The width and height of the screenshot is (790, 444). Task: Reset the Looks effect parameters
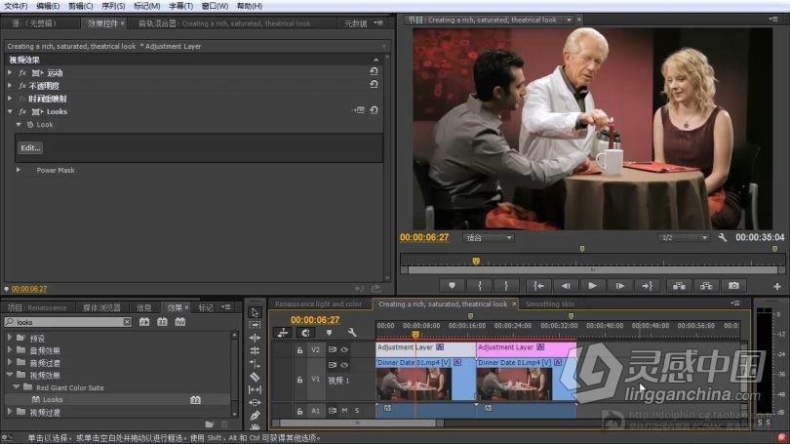coord(374,110)
